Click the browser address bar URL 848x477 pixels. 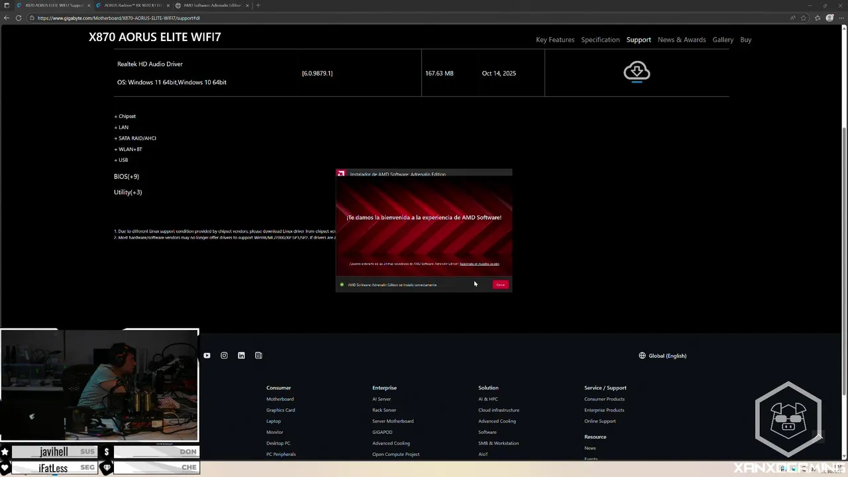coord(119,18)
